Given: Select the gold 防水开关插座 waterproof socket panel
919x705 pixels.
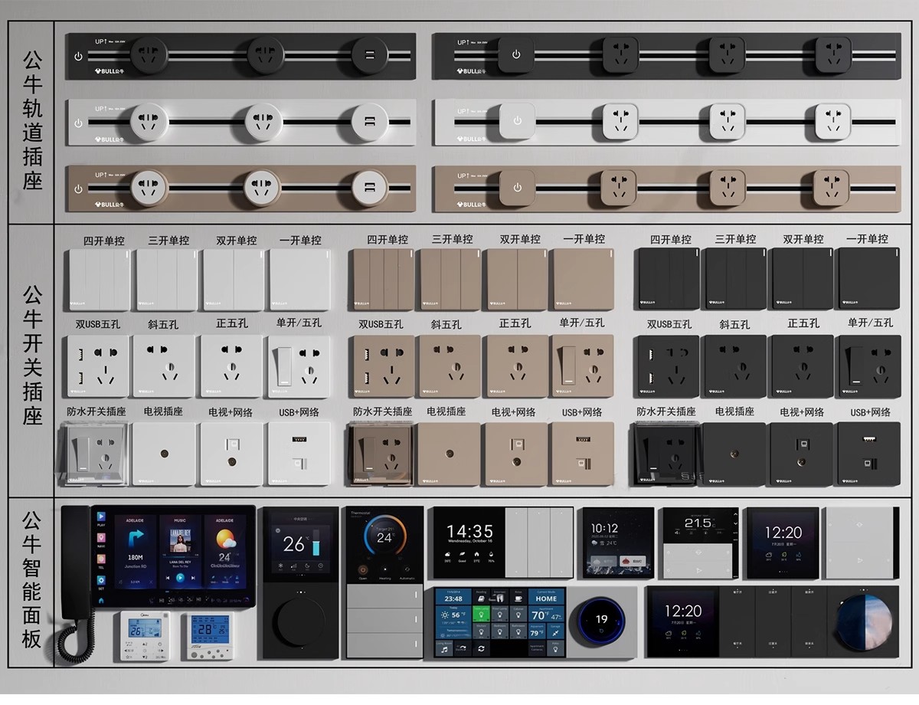Looking at the screenshot, I should [x=381, y=455].
